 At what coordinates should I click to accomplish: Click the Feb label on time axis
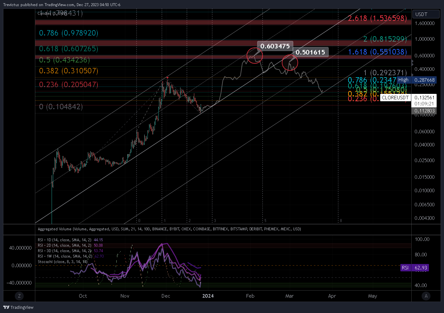pyautogui.click(x=250, y=296)
